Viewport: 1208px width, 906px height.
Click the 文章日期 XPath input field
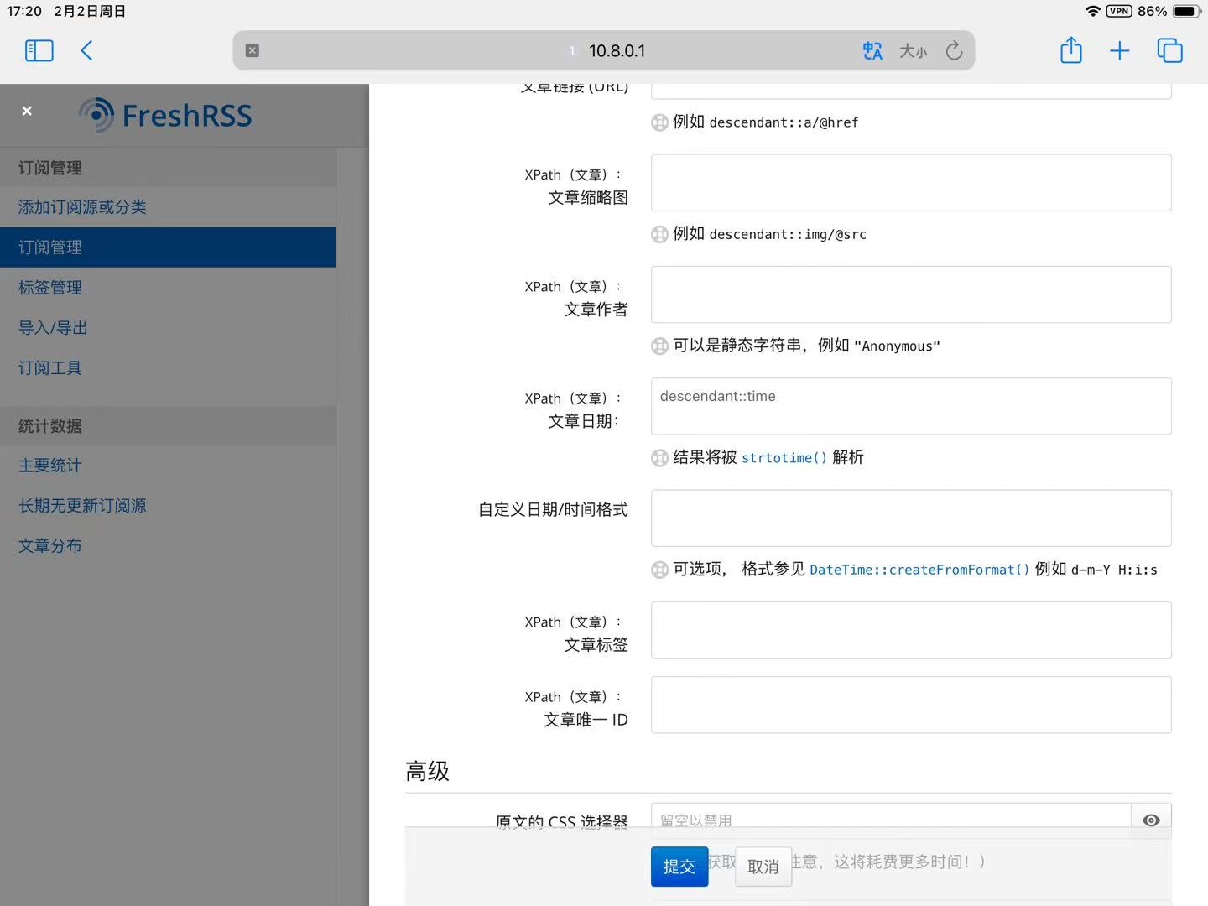(x=911, y=406)
